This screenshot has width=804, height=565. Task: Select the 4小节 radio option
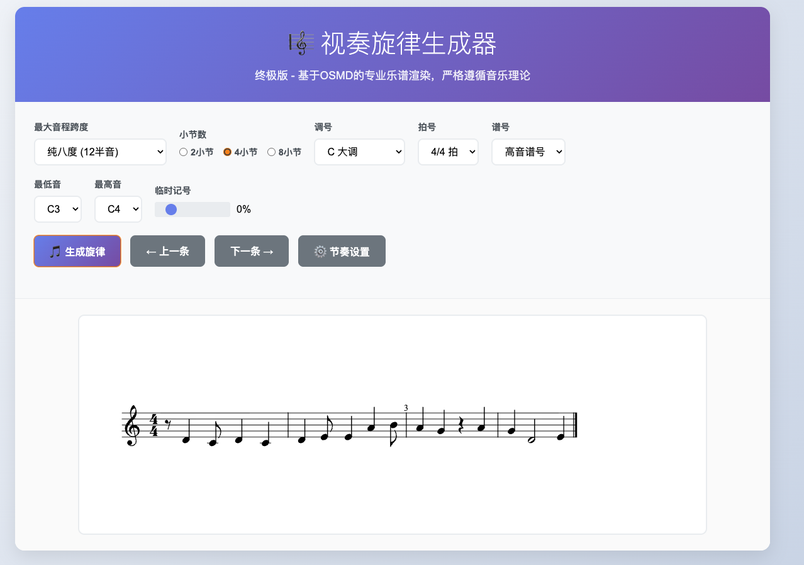pyautogui.click(x=228, y=152)
